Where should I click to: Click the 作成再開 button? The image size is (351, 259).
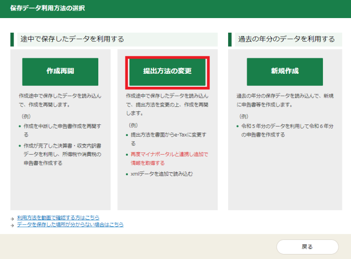(x=60, y=71)
